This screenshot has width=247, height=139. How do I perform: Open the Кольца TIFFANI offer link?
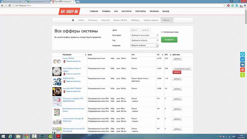68,58
